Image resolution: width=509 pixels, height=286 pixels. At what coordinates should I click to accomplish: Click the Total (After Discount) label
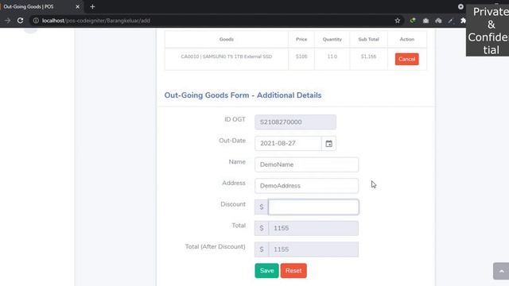[x=216, y=247]
